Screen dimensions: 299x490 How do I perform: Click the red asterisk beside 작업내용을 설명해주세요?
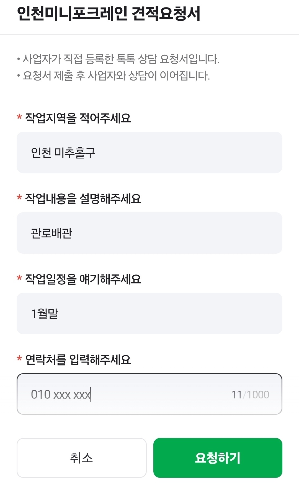tap(19, 198)
